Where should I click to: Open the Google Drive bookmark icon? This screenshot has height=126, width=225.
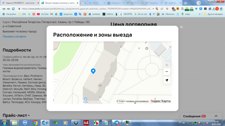click(56, 14)
